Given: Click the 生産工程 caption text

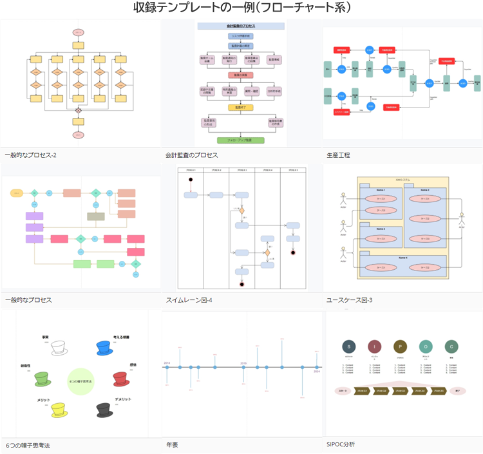Looking at the screenshot, I should (x=339, y=156).
